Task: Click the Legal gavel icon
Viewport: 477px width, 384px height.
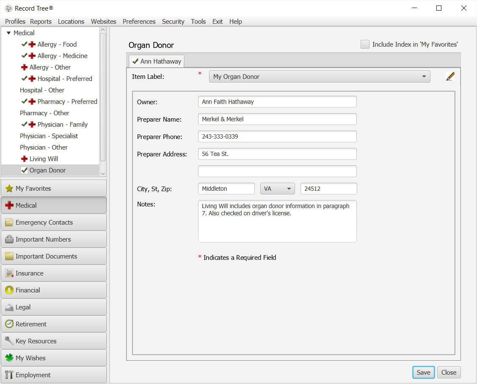Action: pos(9,307)
